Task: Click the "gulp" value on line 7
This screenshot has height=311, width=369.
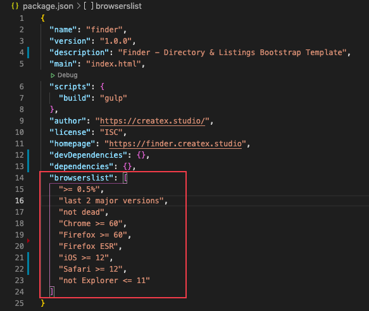Action: click(113, 98)
